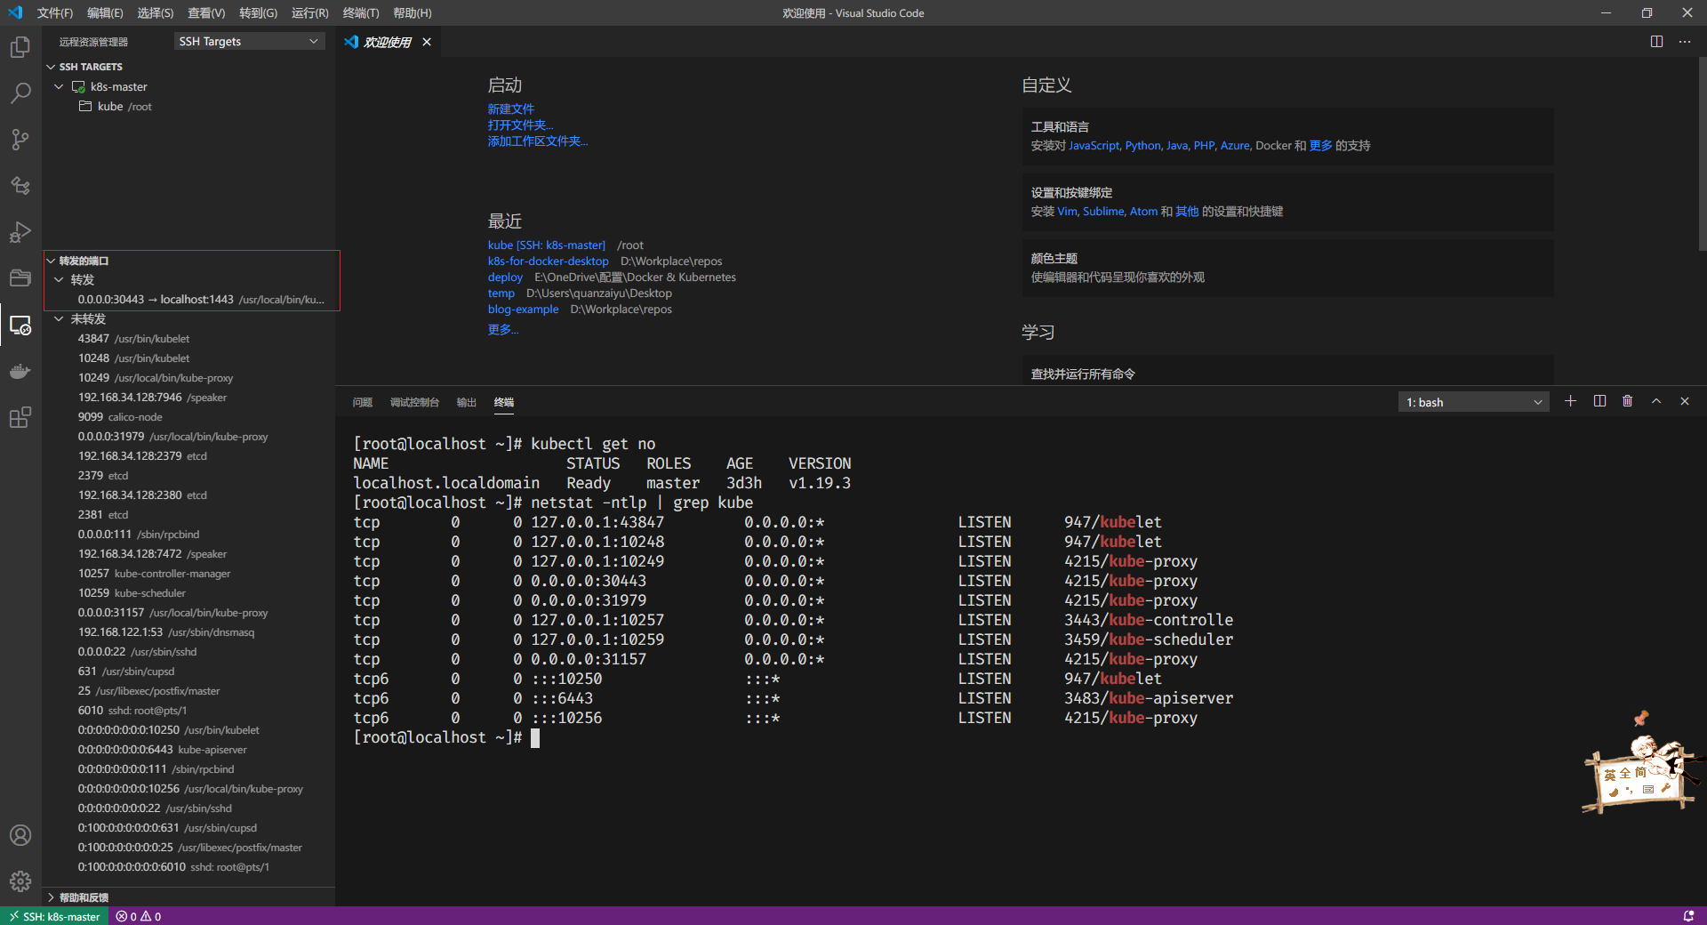1707x925 pixels.
Task: Toggle split editor layout icon
Action: click(1656, 42)
